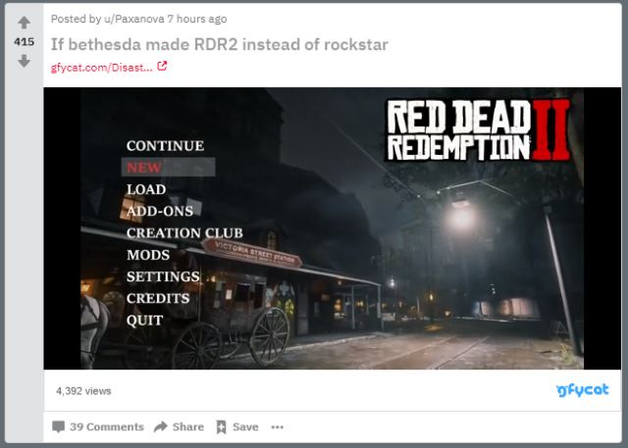Click the external link icon beside gfycat URL
This screenshot has height=448, width=628.
162,67
